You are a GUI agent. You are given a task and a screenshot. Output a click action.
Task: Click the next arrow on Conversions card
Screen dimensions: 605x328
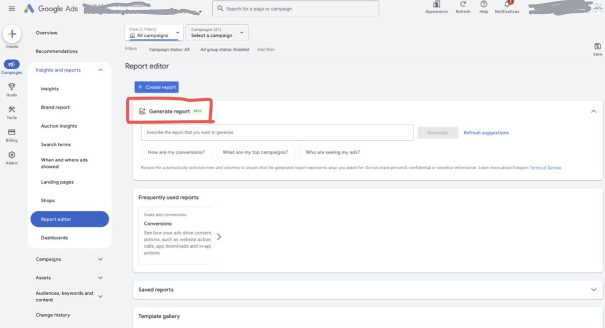(x=219, y=236)
